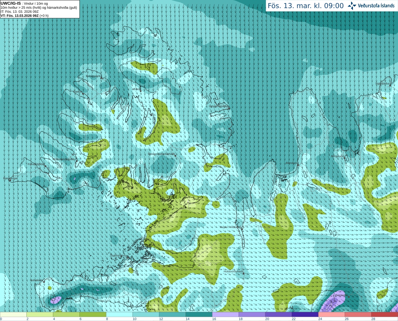
Task: Pick the 14–16 m/s dark teal legend swatch
Action: tap(199, 314)
